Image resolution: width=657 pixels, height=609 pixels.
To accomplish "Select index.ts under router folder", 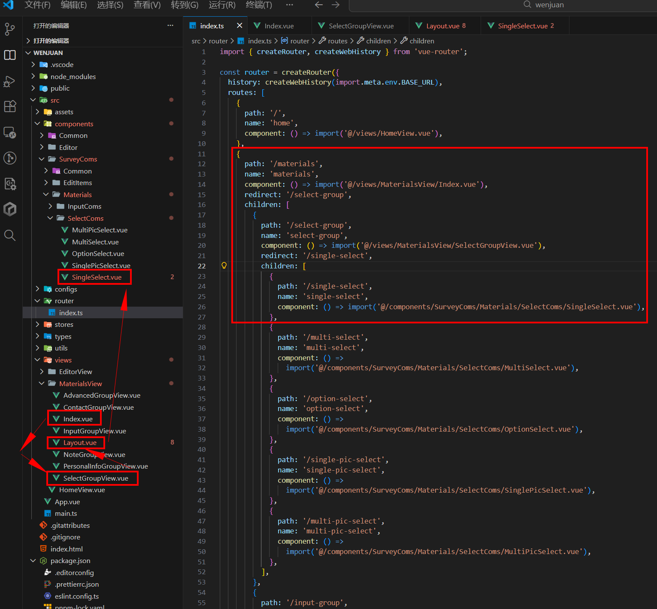I will (x=103, y=313).
